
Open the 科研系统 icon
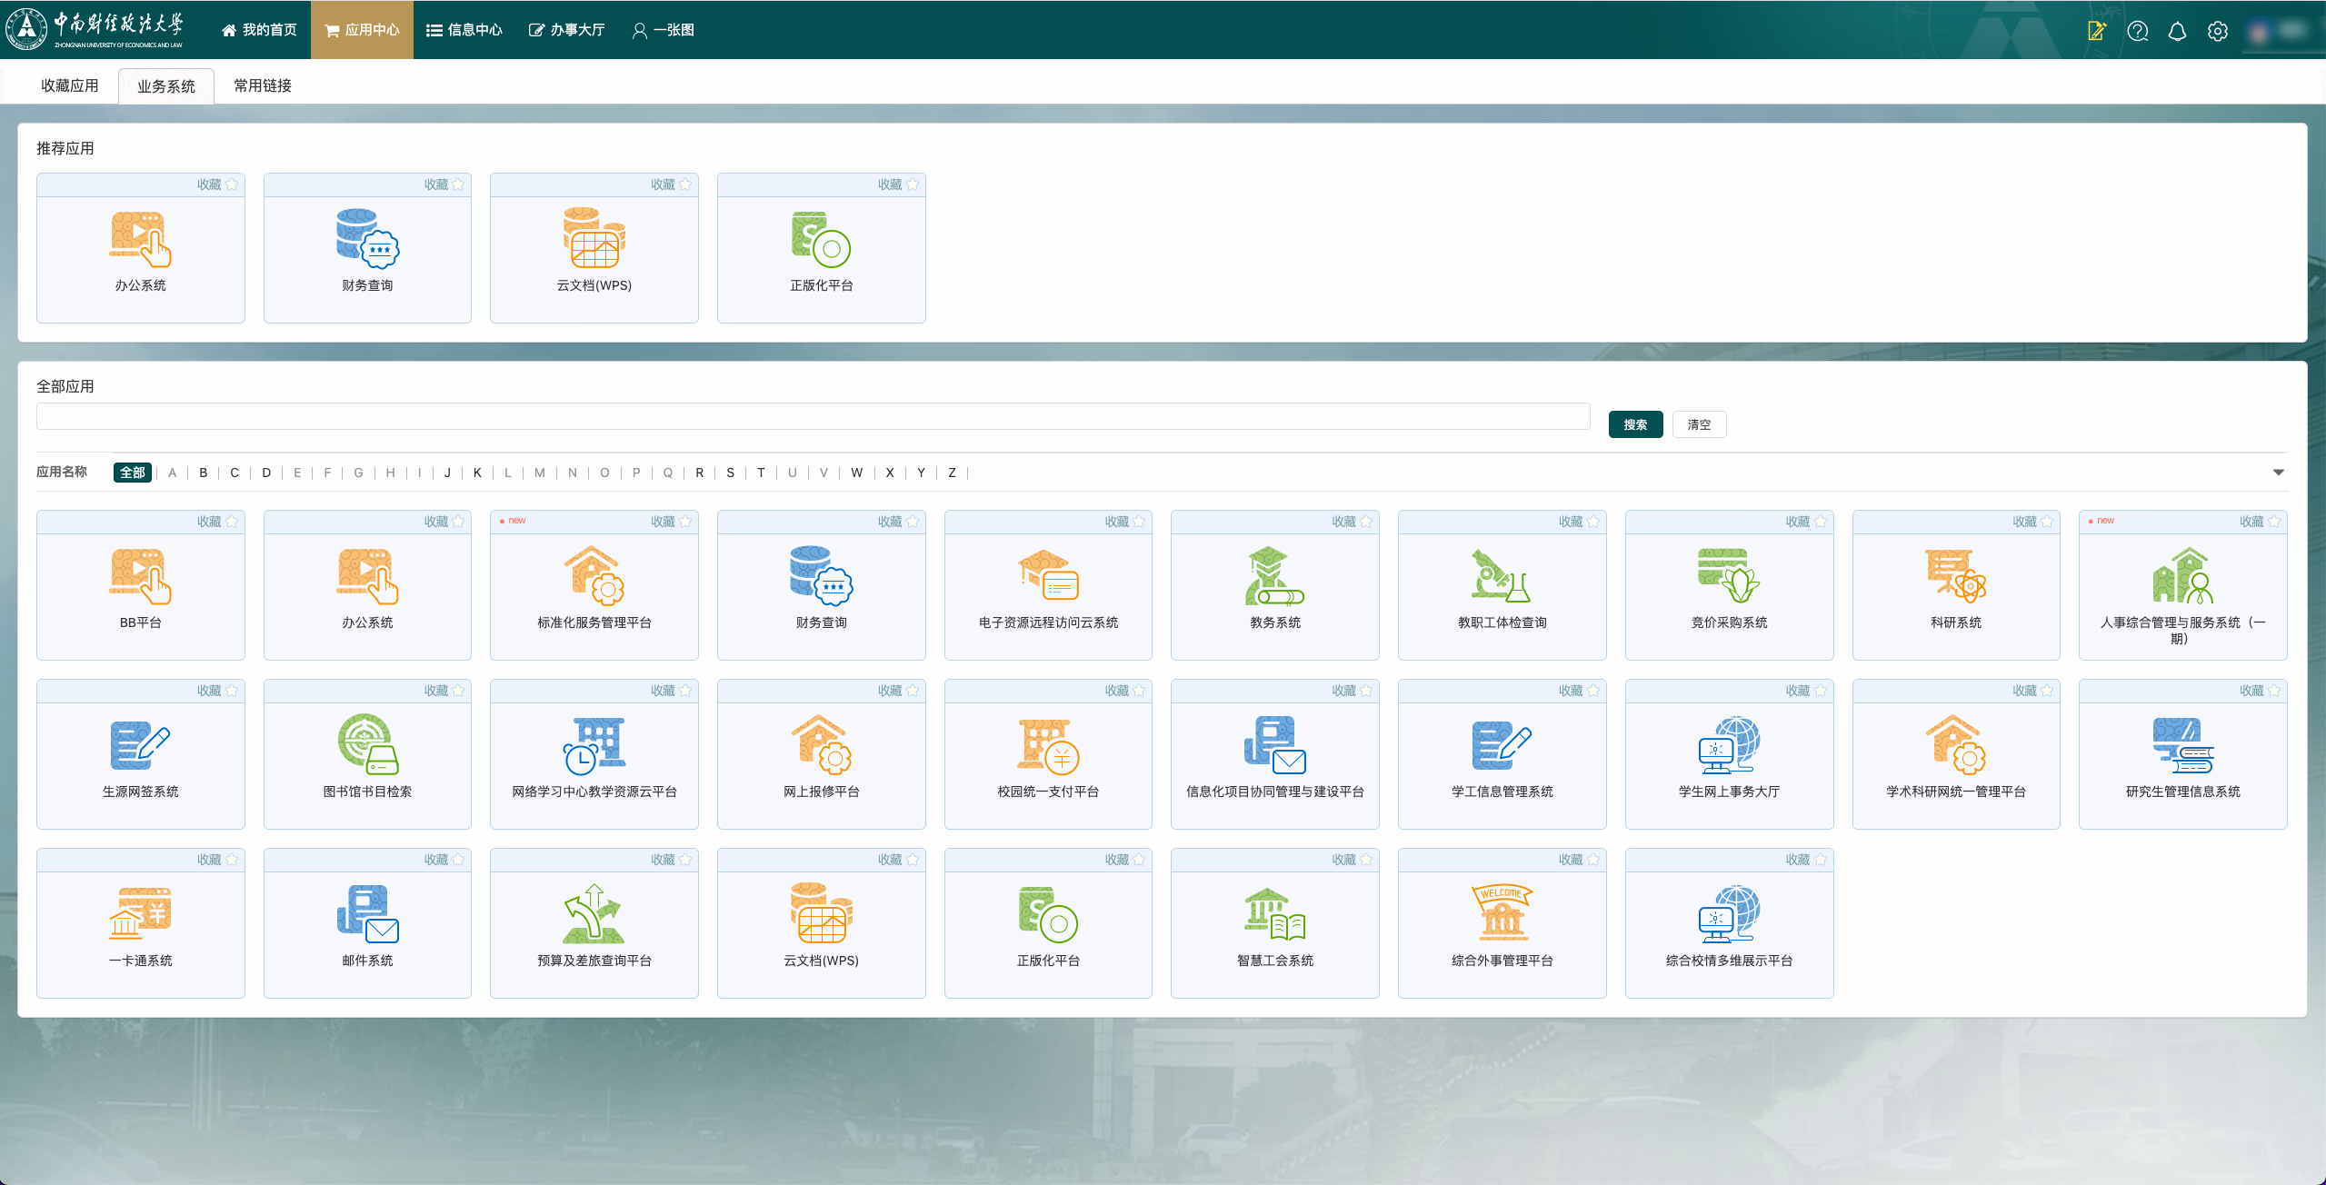pos(1955,576)
